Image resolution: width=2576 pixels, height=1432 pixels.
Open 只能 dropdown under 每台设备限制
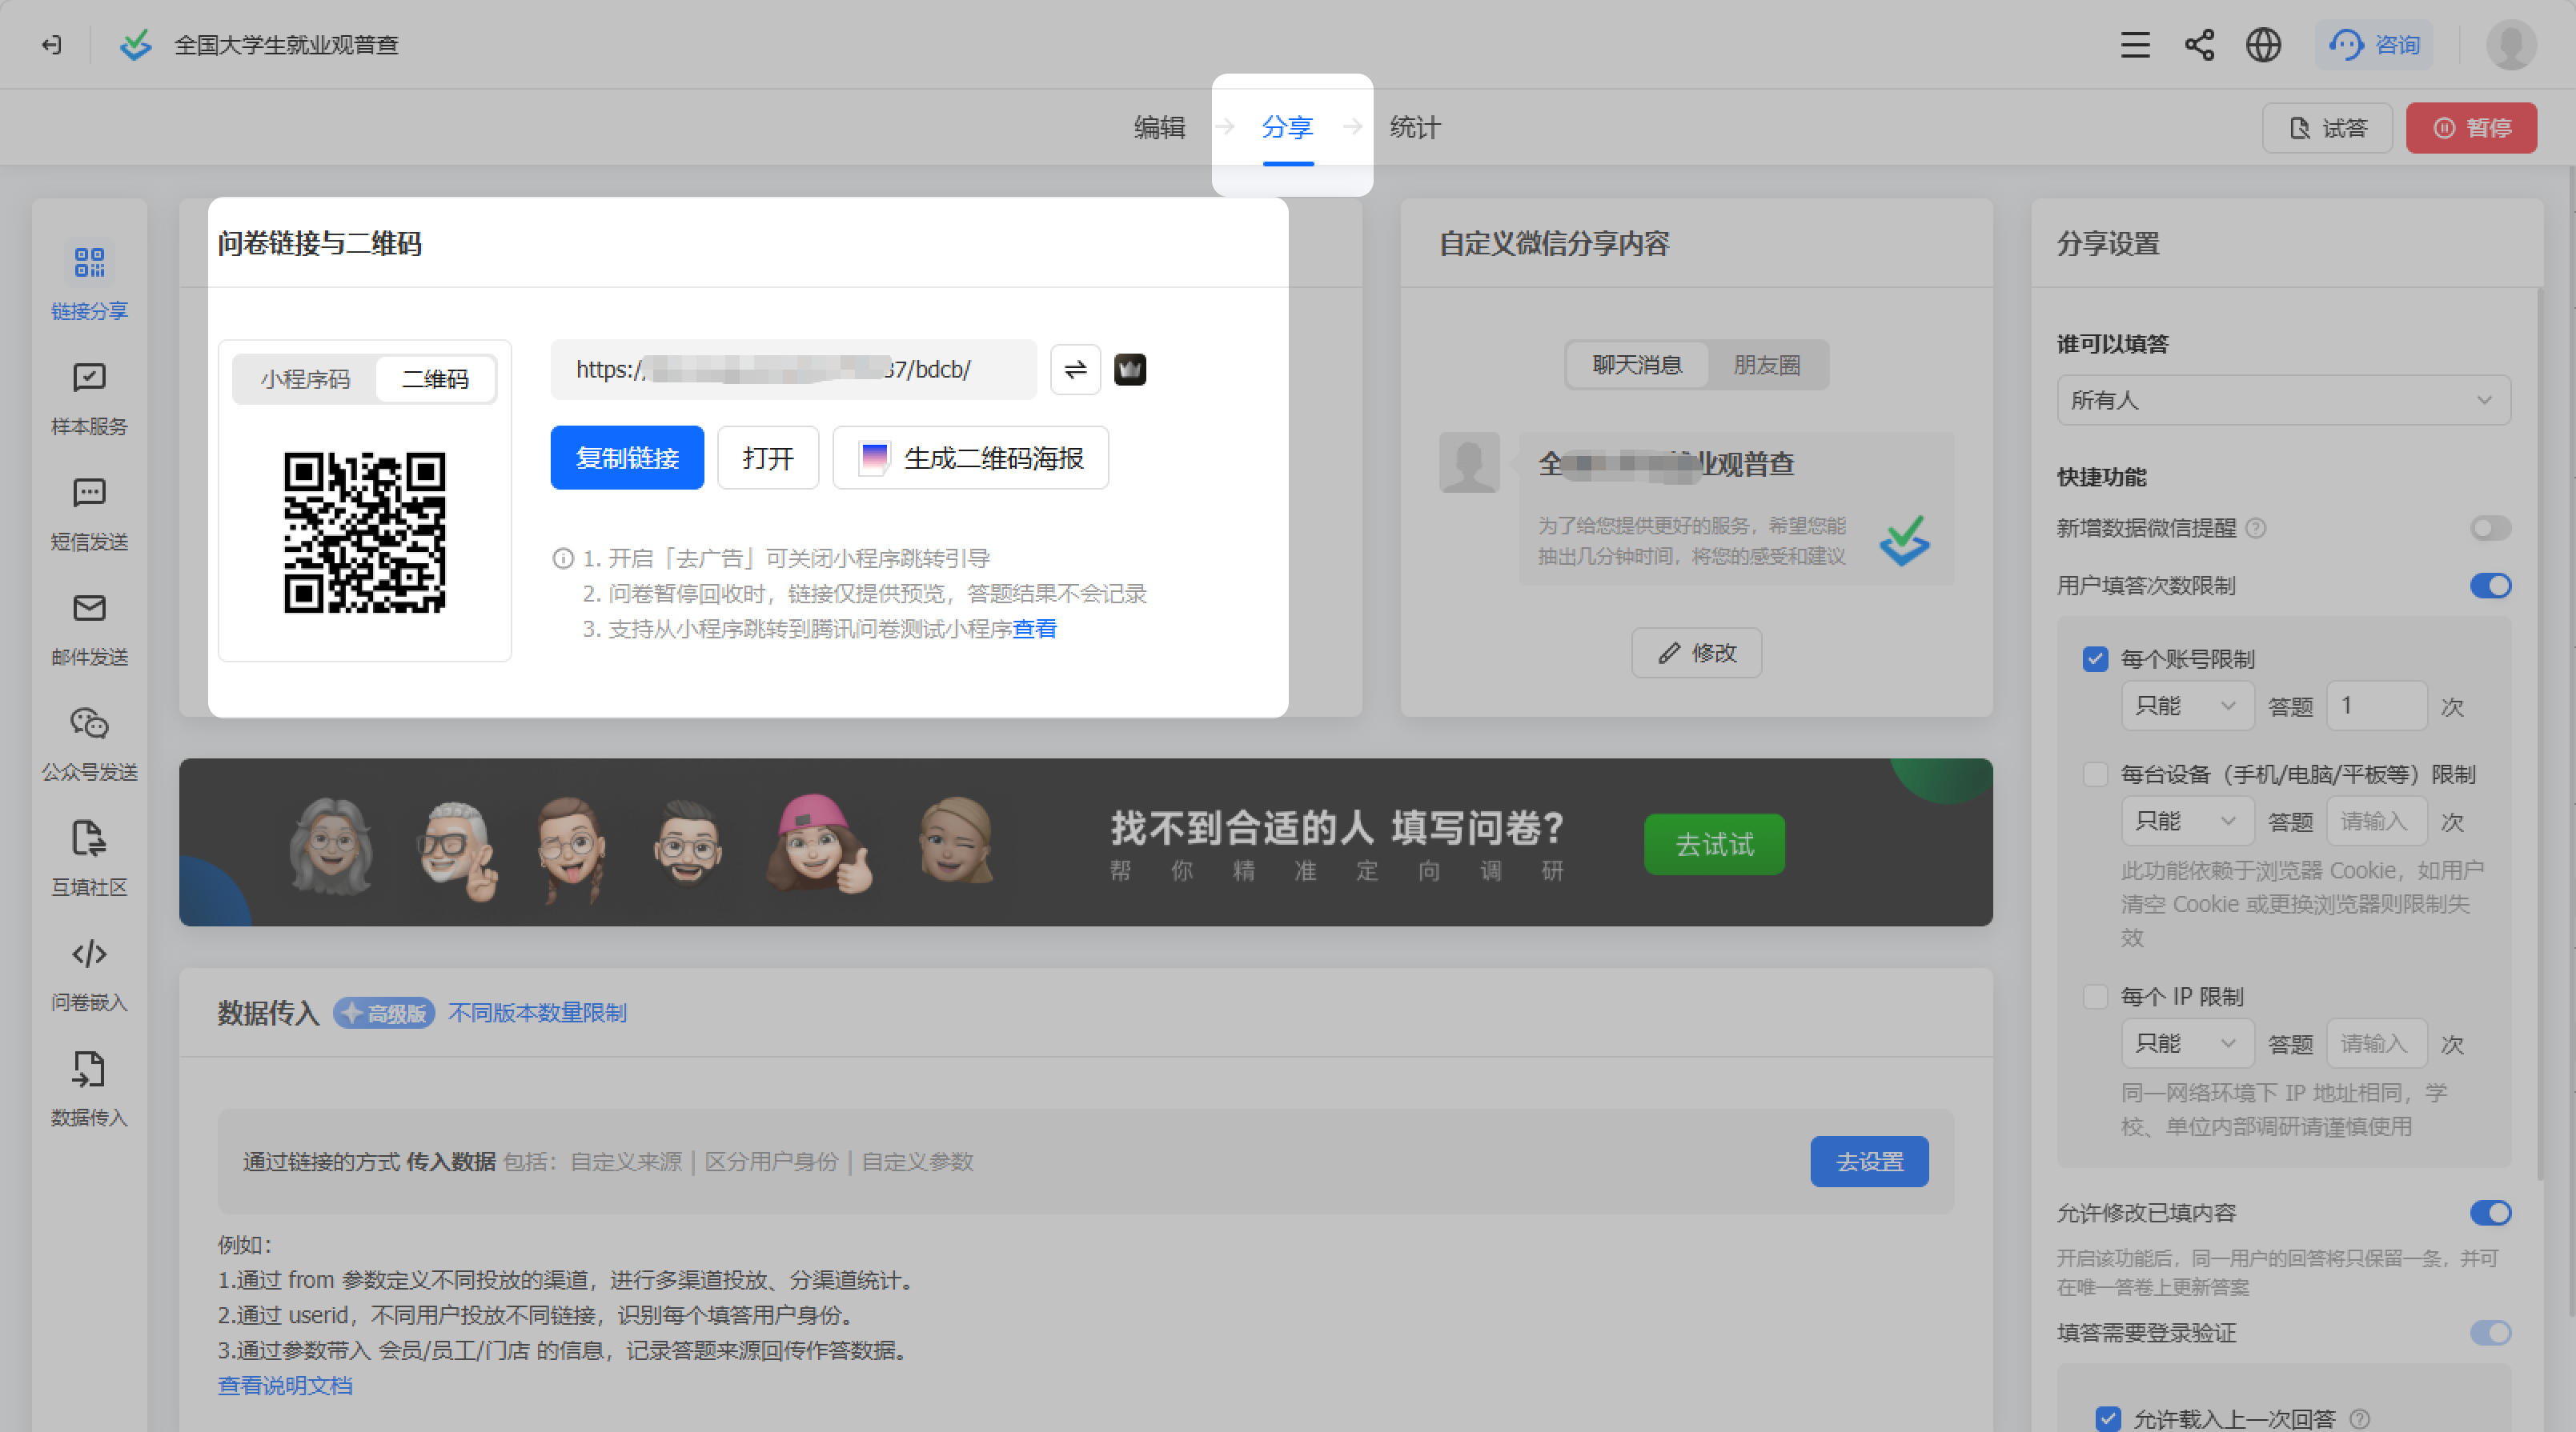[2187, 822]
